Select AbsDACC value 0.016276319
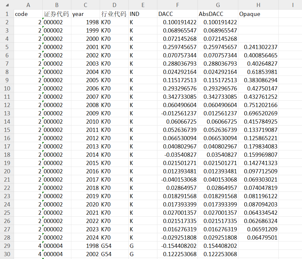 pyautogui.click(x=218, y=229)
